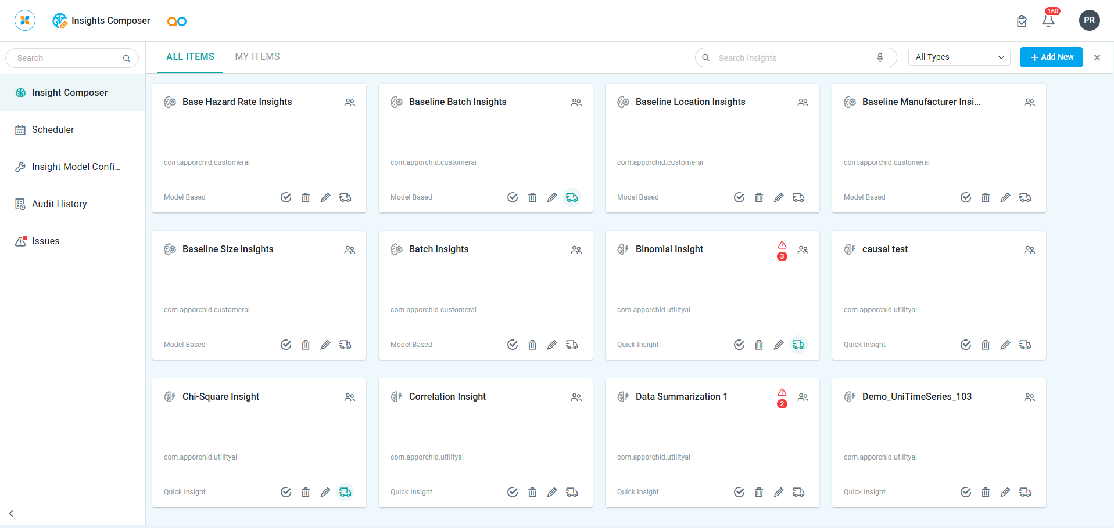Toggle validate checkmark on Batch Insights card
This screenshot has height=528, width=1114.
[x=513, y=345]
